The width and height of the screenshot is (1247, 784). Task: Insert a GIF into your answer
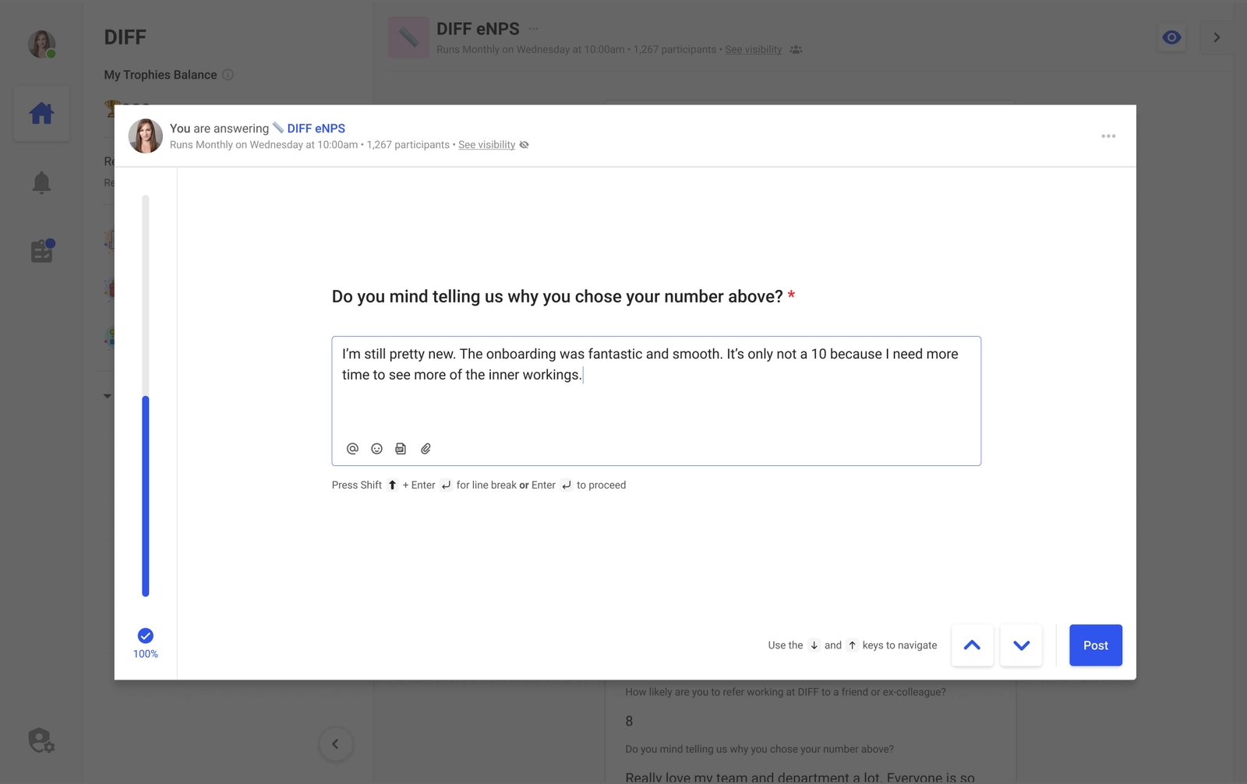(x=401, y=449)
